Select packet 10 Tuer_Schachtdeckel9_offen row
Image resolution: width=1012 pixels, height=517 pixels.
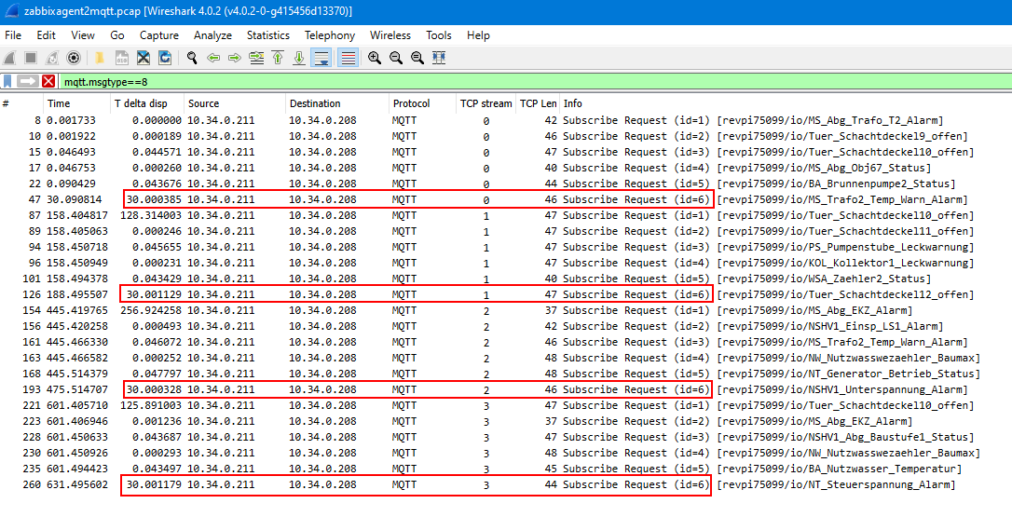[x=506, y=136]
